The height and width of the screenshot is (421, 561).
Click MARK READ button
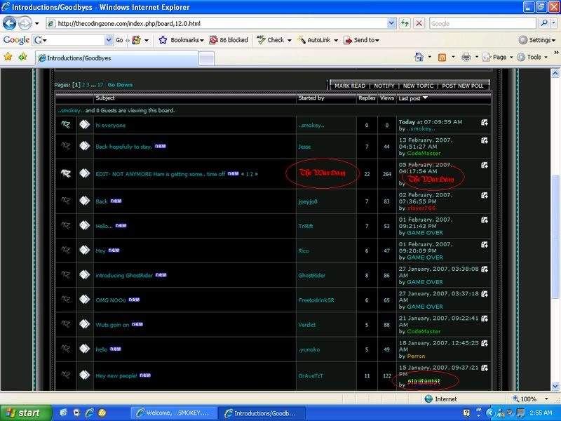[x=350, y=86]
